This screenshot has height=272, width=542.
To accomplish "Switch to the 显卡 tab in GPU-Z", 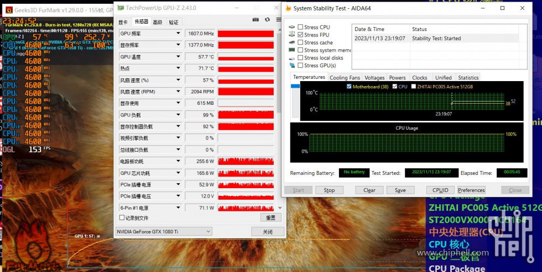I will pos(123,23).
